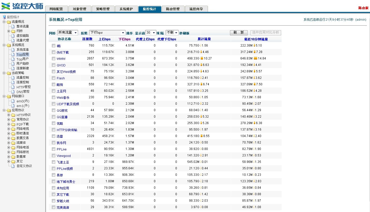Open the 不刷 refresh interval dropdown
370x212 pixels.
point(172,33)
